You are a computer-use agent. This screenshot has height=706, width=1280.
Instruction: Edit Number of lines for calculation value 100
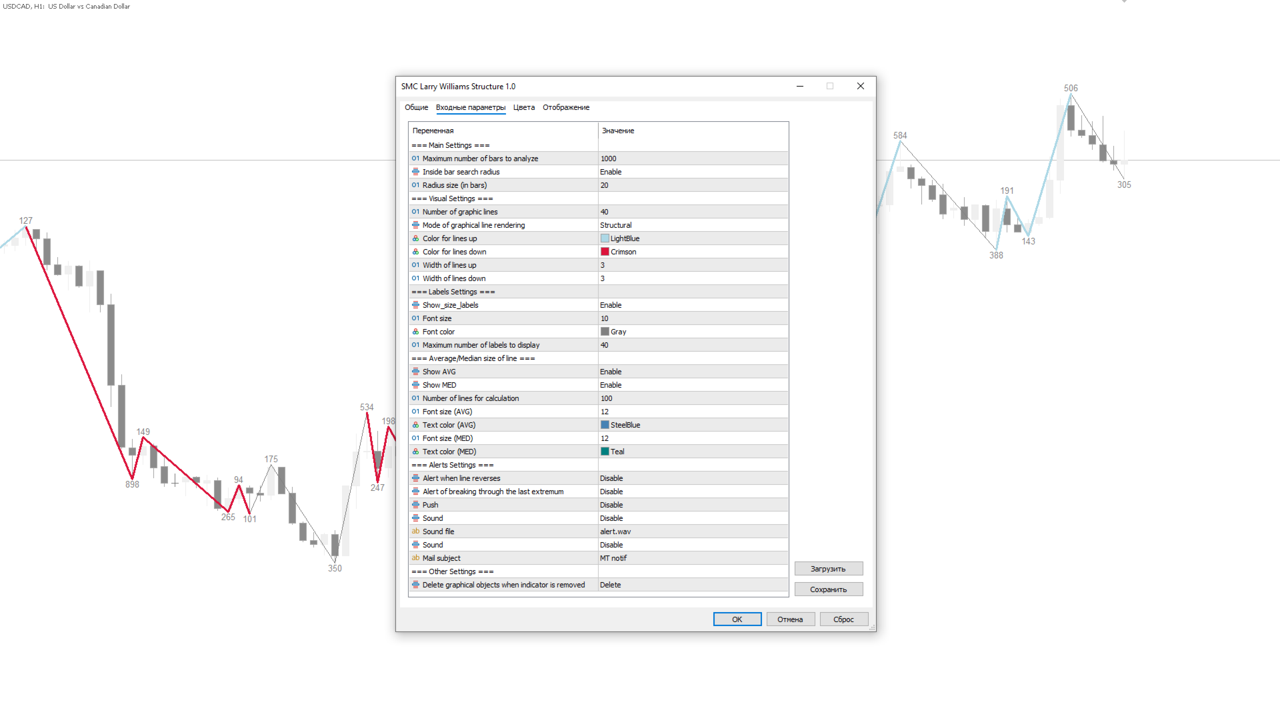click(x=693, y=398)
